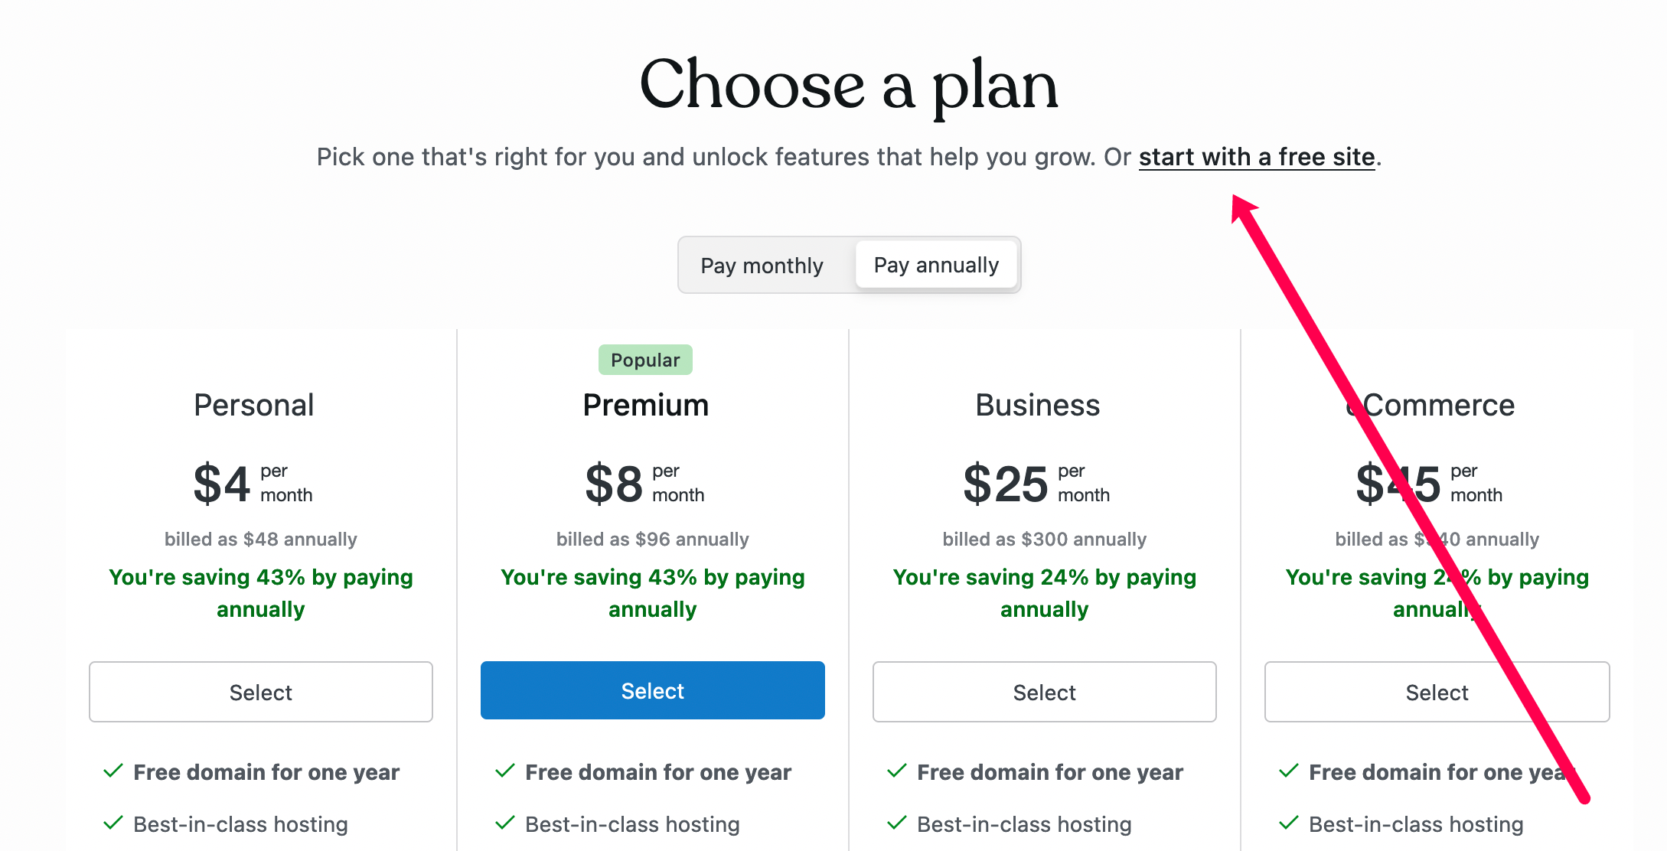Click Premium's Best-in-class hosting checkmark icon

pos(505,823)
